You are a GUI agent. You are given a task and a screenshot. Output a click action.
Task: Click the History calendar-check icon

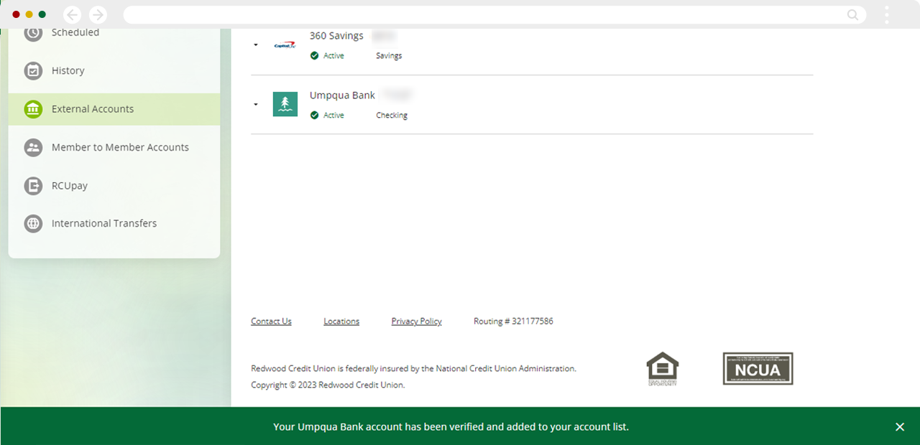tap(33, 70)
